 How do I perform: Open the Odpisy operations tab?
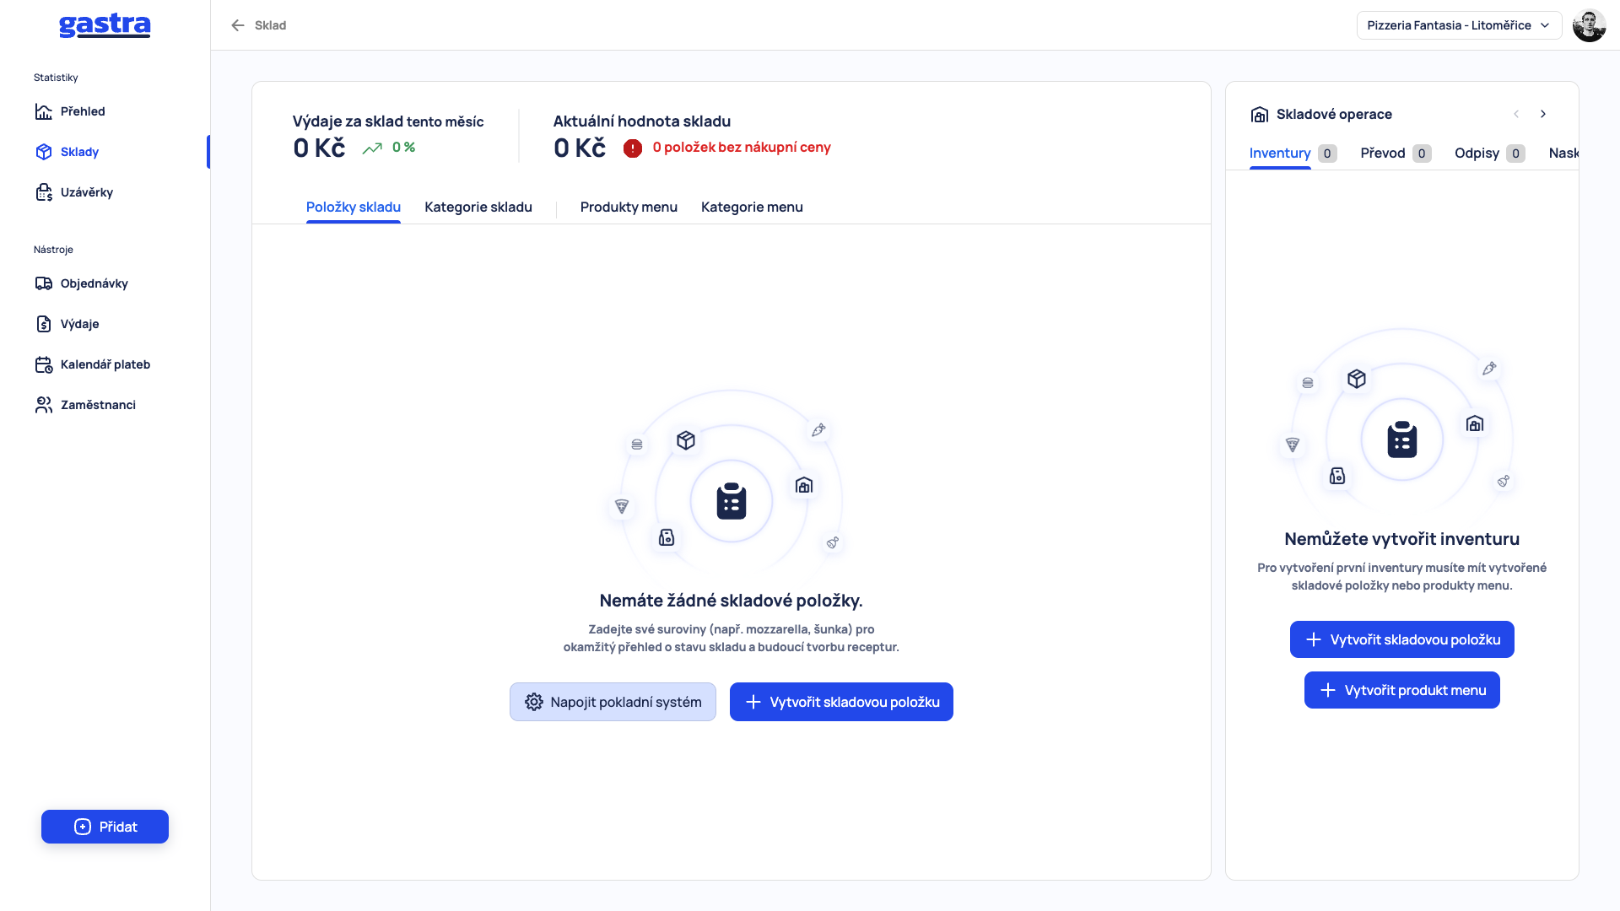click(1489, 154)
